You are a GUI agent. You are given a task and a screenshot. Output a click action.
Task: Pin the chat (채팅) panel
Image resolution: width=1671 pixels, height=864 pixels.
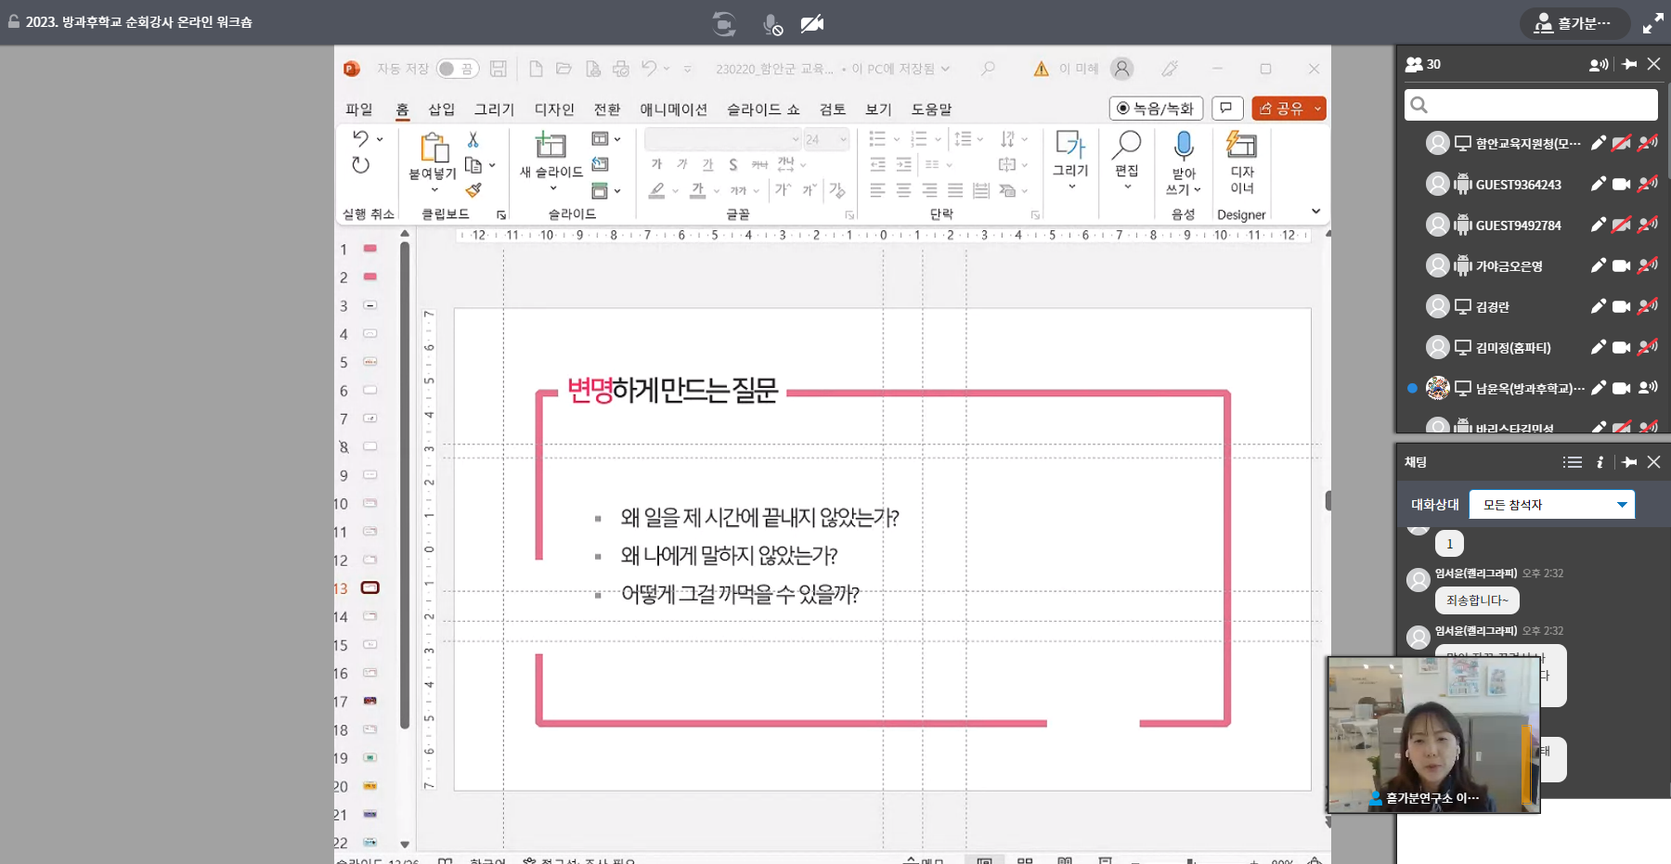tap(1629, 462)
